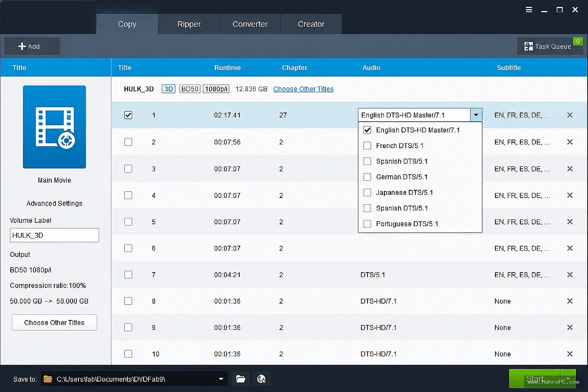This screenshot has width=588, height=392.
Task: Check title 9 checkbox
Action: tap(128, 327)
